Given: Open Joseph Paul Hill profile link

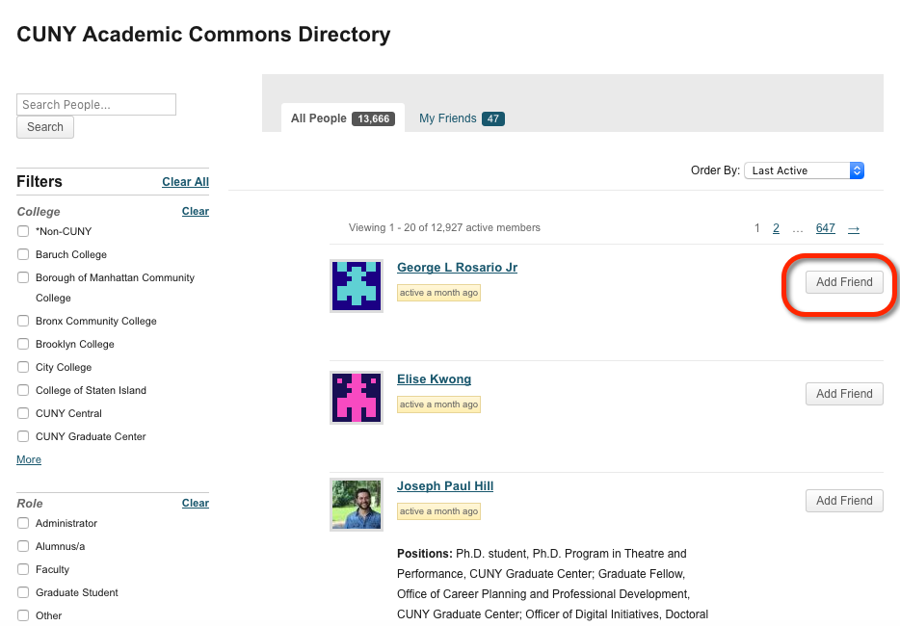Looking at the screenshot, I should pyautogui.click(x=445, y=486).
